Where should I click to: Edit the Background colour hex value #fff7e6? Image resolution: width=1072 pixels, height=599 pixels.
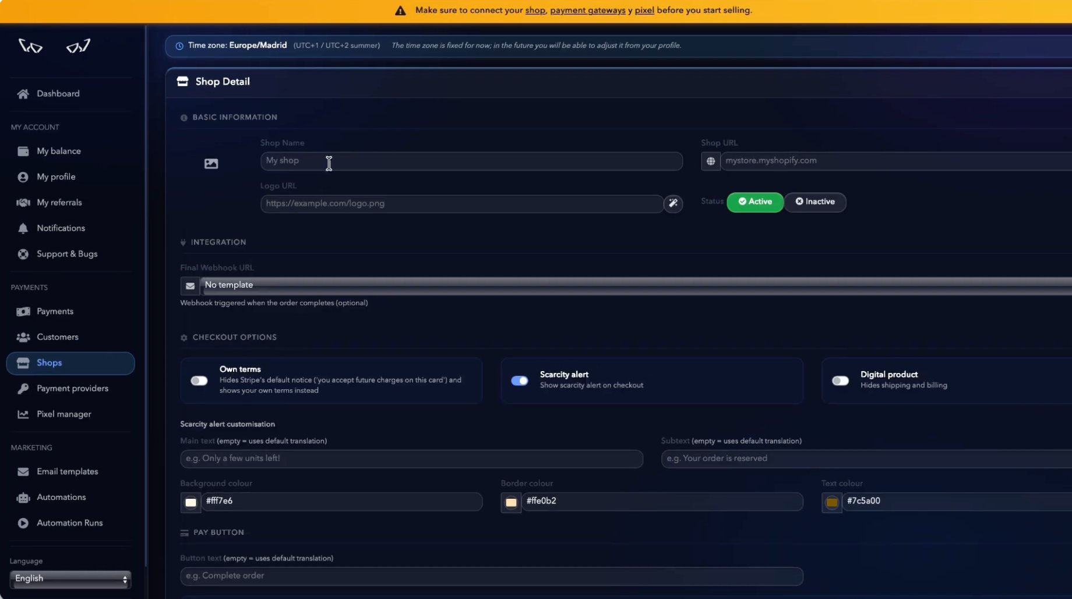341,502
